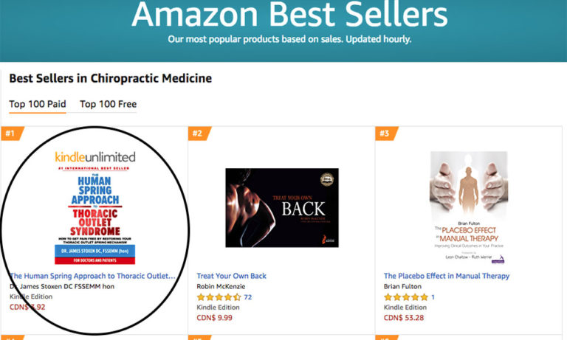
Task: Click the kindleunlimited logo
Action: point(95,157)
